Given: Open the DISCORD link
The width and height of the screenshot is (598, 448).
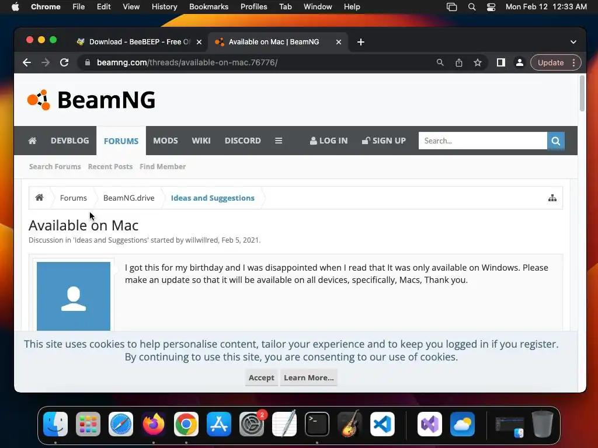Looking at the screenshot, I should tap(242, 141).
